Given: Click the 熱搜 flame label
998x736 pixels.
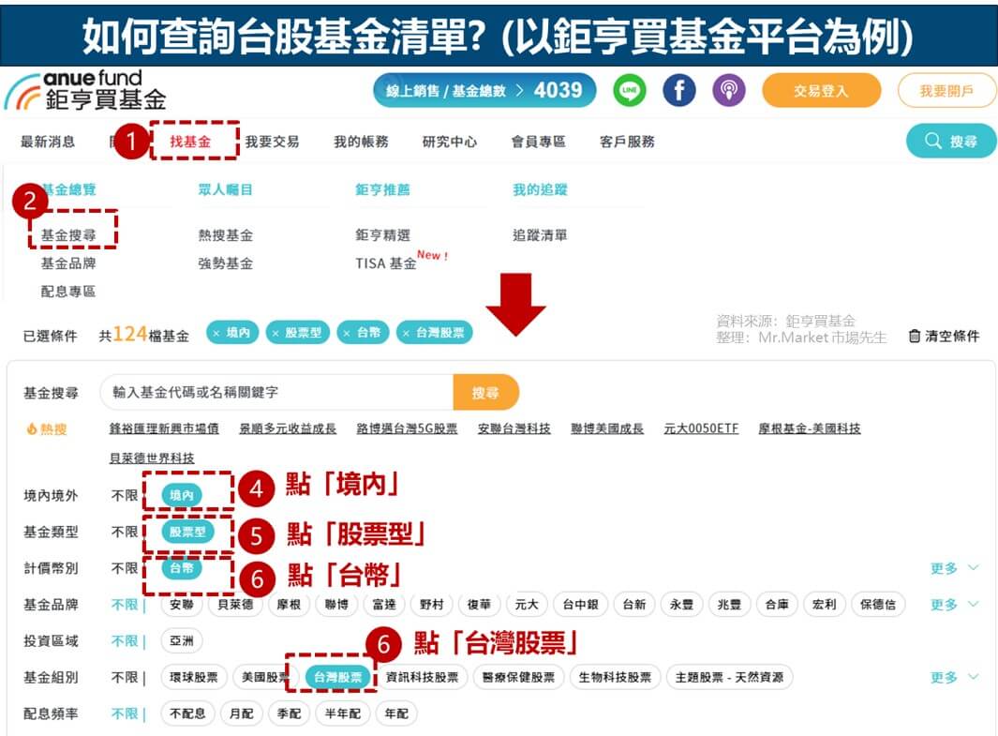Looking at the screenshot, I should point(47,429).
